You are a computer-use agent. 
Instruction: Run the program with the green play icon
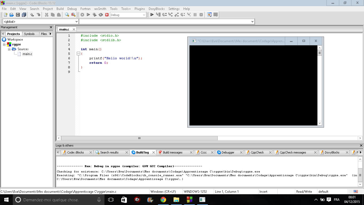coord(88,15)
